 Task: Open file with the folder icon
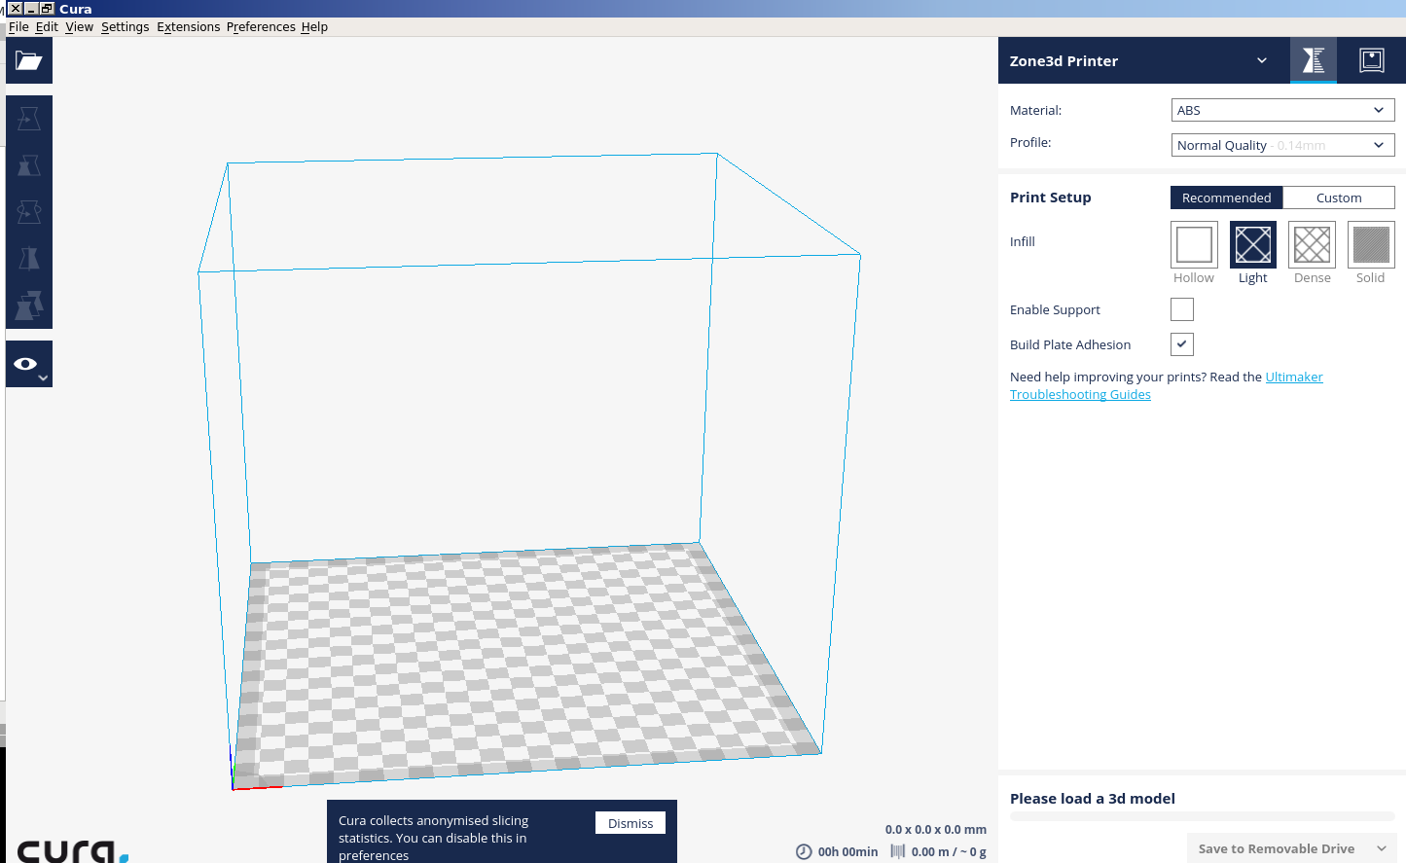[29, 60]
